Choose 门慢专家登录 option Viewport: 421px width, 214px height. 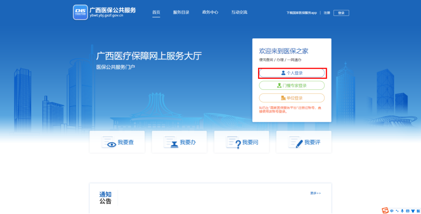292,85
